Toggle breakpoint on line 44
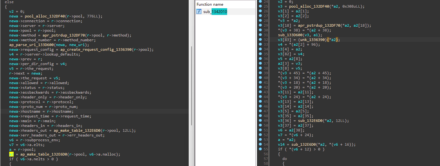Viewport: 440px width, 166px height. pos(260,97)
